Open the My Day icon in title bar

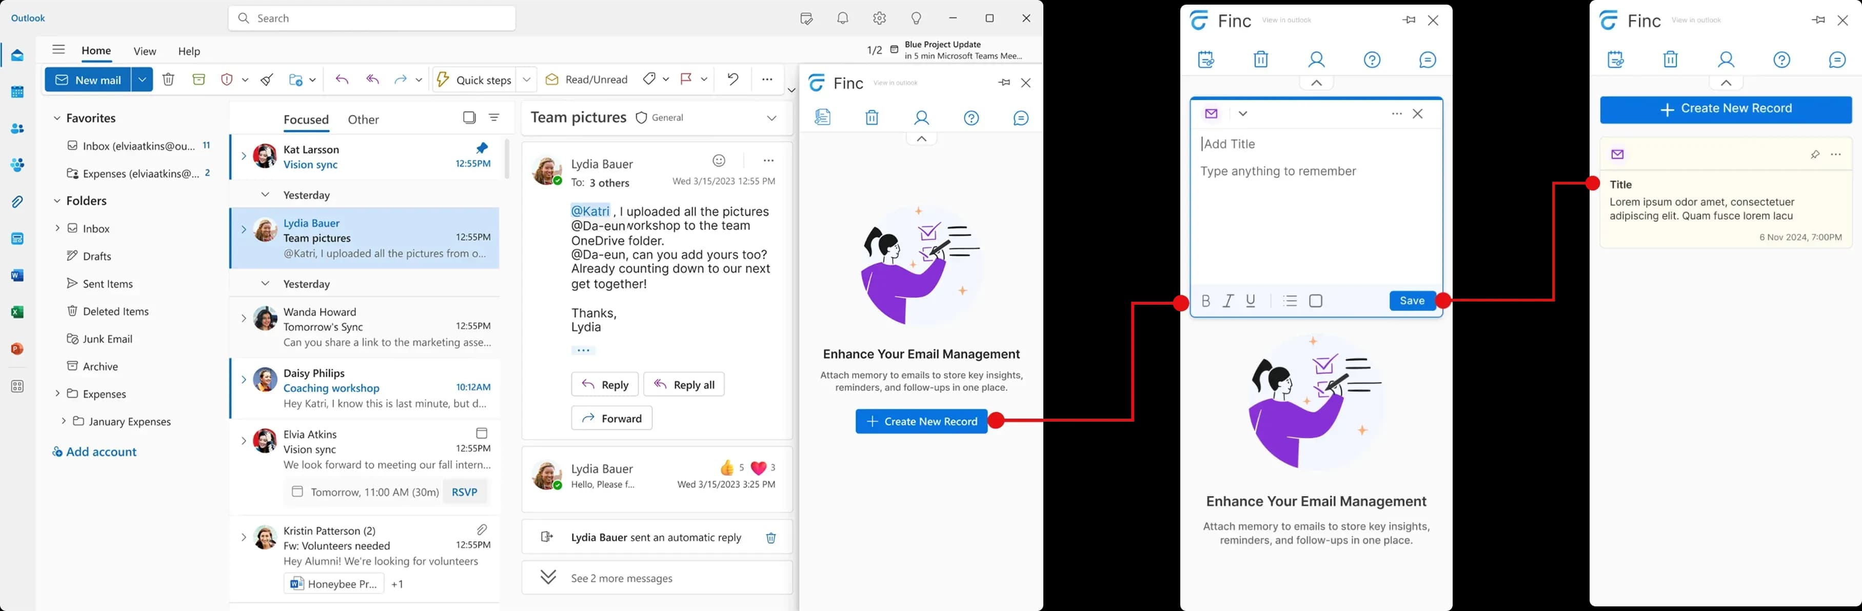point(807,18)
